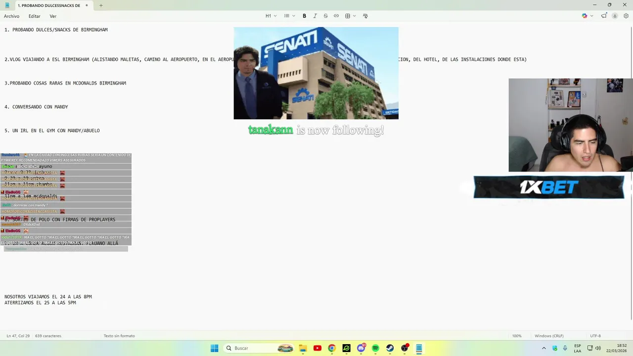The height and width of the screenshot is (356, 633).
Task: Change the UTF-8 encoding setting
Action: click(x=595, y=336)
